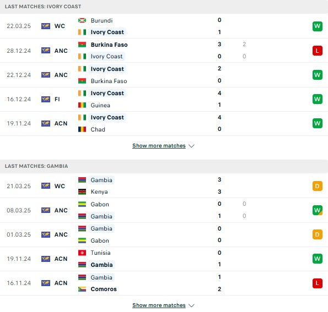The width and height of the screenshot is (328, 312).
Task: Click competition icon next to FI on 16.12.24
Action: tap(46, 99)
